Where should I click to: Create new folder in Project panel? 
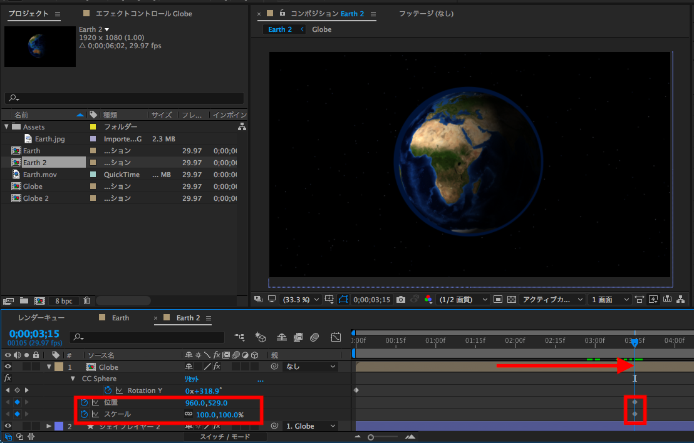[24, 301]
